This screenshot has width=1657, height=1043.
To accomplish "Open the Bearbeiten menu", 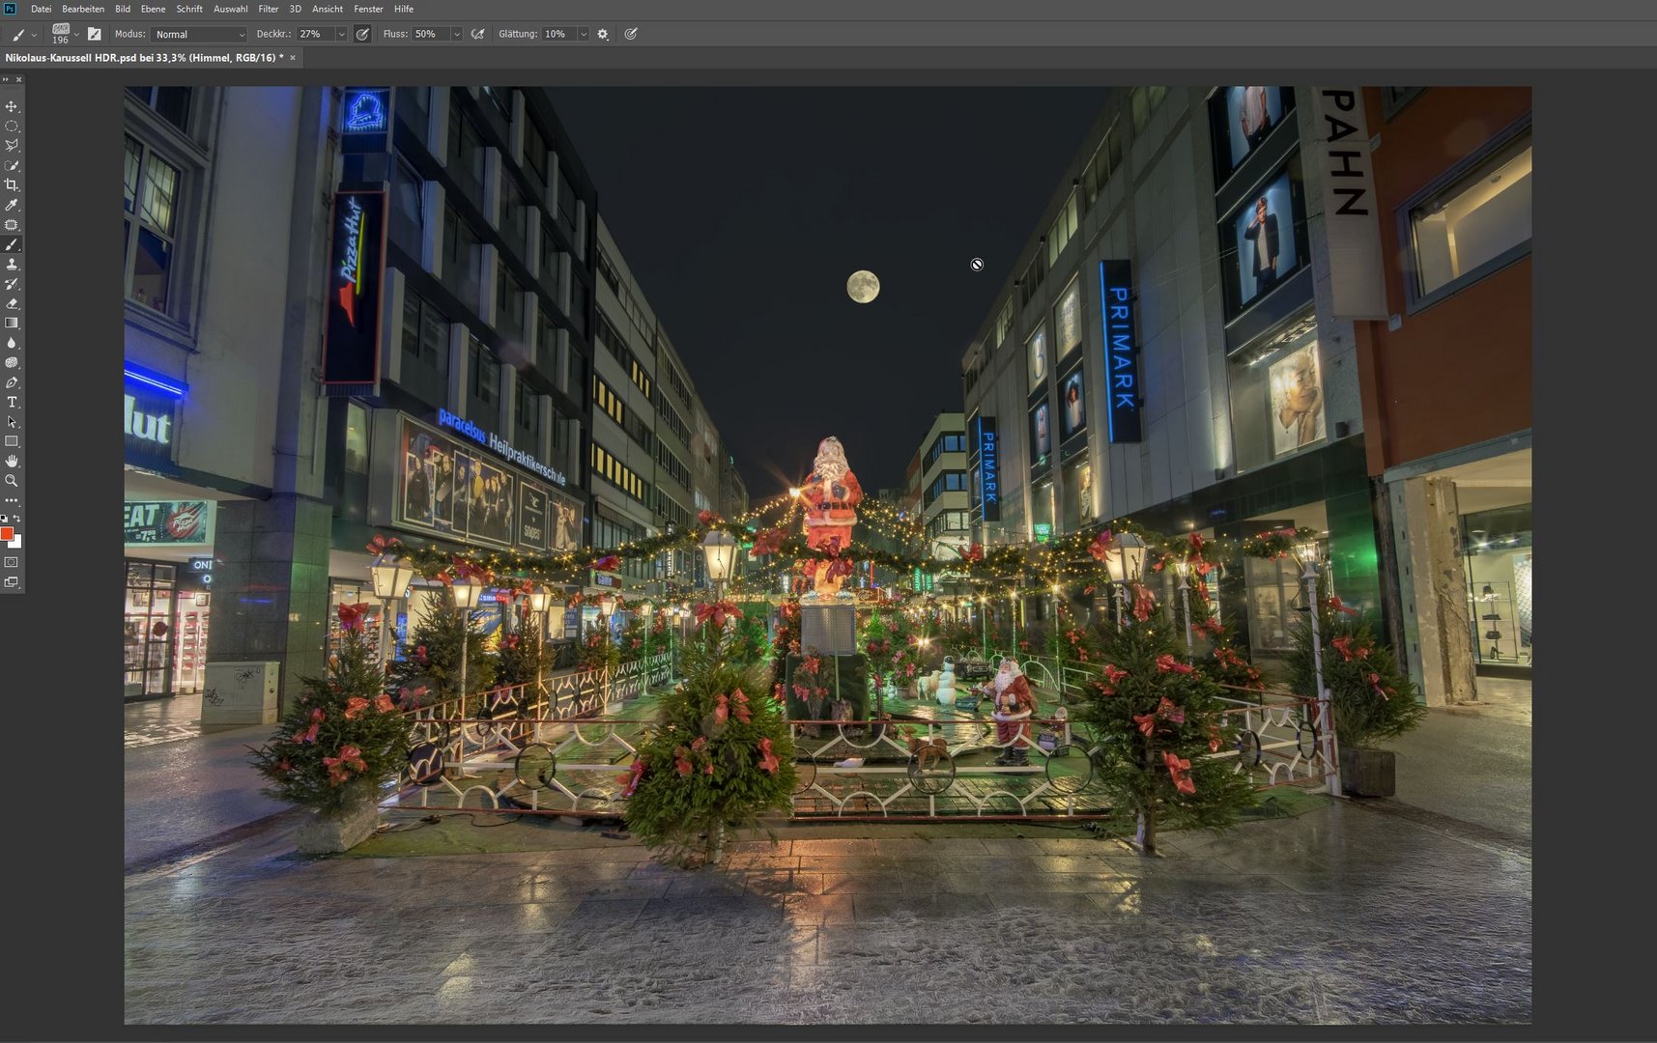I will pos(83,9).
